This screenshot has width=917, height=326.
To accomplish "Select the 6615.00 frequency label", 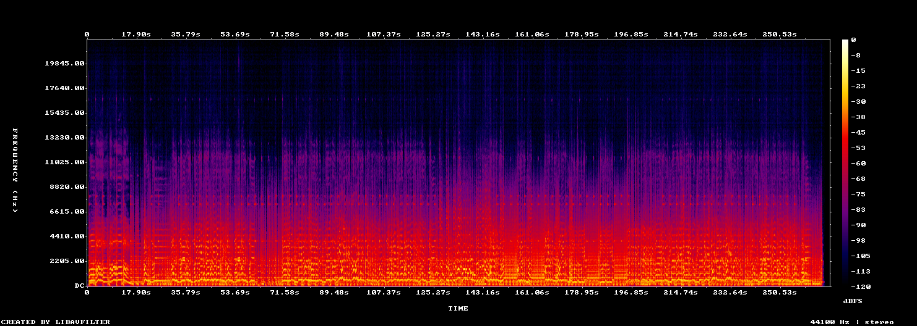I will point(67,212).
